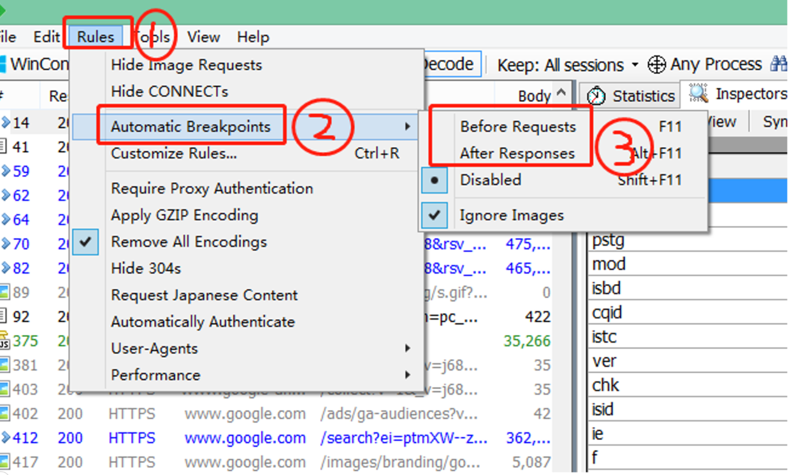Image resolution: width=790 pixels, height=475 pixels.
Task: Select session 417 images/branding row
Action: (x=276, y=462)
